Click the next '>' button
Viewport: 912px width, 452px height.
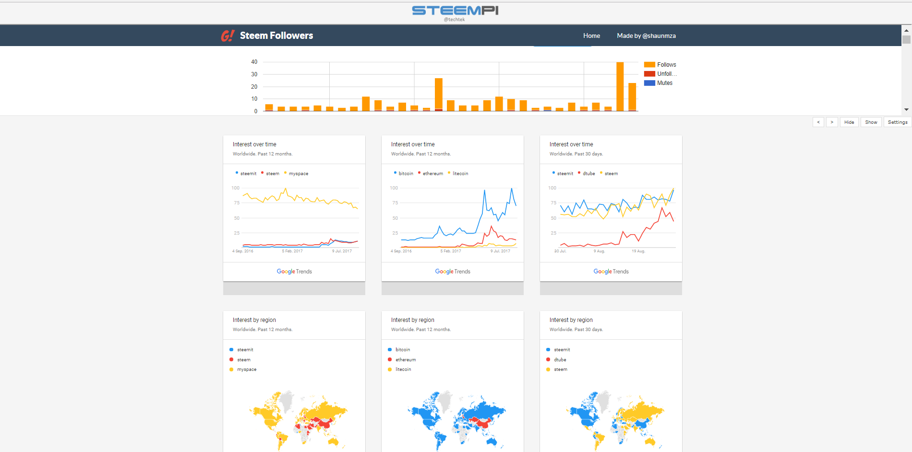(832, 122)
